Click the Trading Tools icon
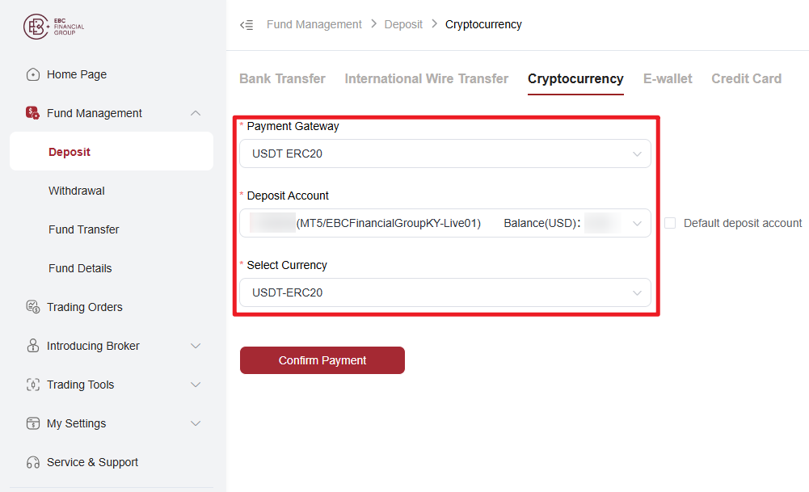 click(x=33, y=385)
